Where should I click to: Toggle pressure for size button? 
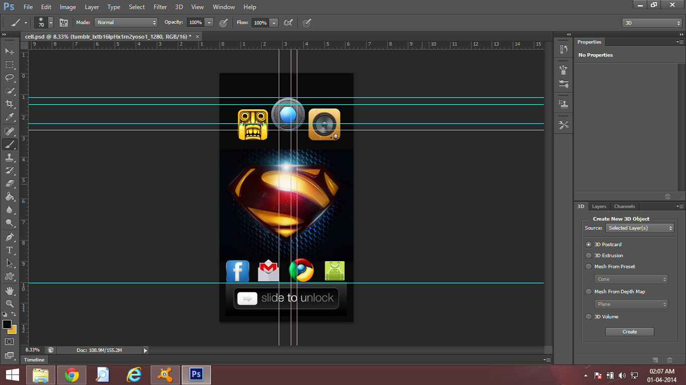pyautogui.click(x=307, y=23)
